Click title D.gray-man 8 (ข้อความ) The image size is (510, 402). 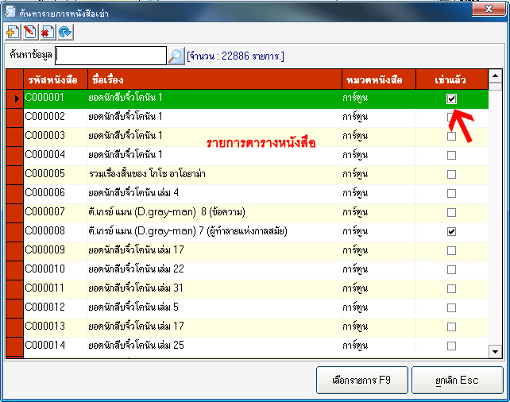[x=167, y=212]
